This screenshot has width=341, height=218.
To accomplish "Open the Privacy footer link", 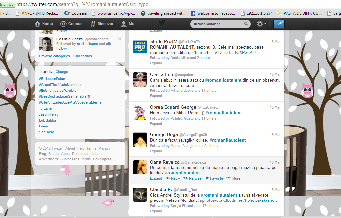I will click(105, 148).
